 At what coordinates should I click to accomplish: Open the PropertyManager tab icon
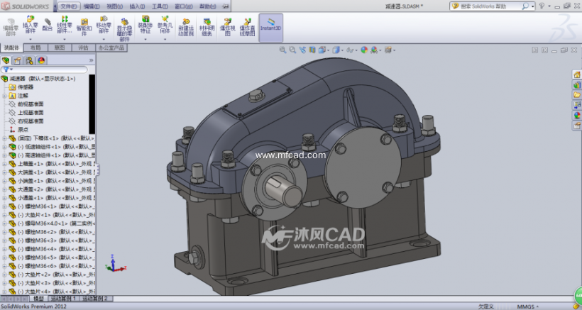pyautogui.click(x=17, y=60)
